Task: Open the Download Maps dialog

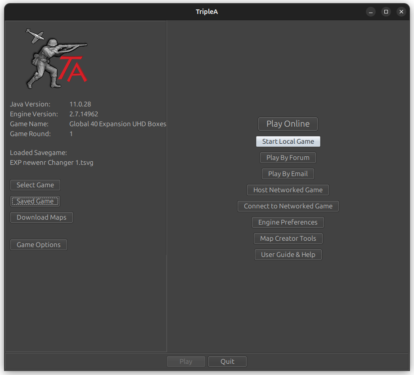Action: pos(41,217)
